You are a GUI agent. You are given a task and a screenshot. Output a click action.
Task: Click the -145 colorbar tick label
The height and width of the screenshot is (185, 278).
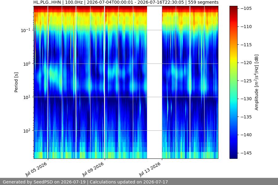pyautogui.click(x=246, y=153)
